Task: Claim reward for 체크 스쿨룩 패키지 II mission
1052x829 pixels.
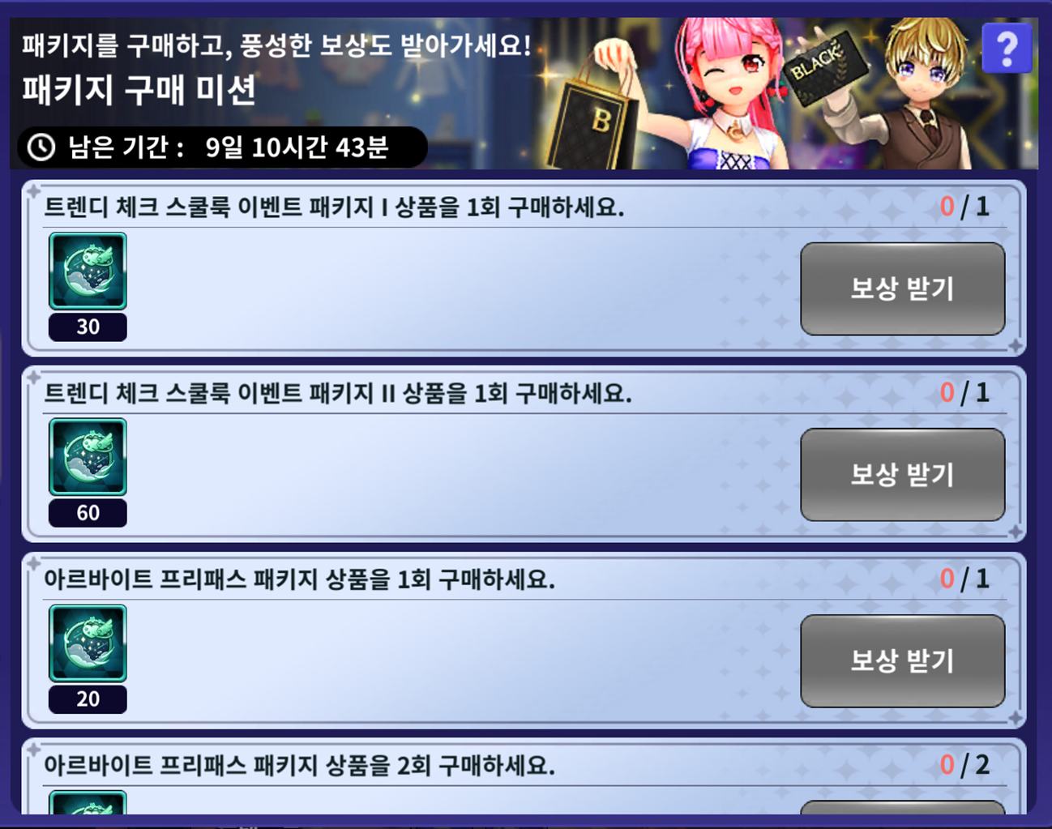Action: pyautogui.click(x=902, y=475)
